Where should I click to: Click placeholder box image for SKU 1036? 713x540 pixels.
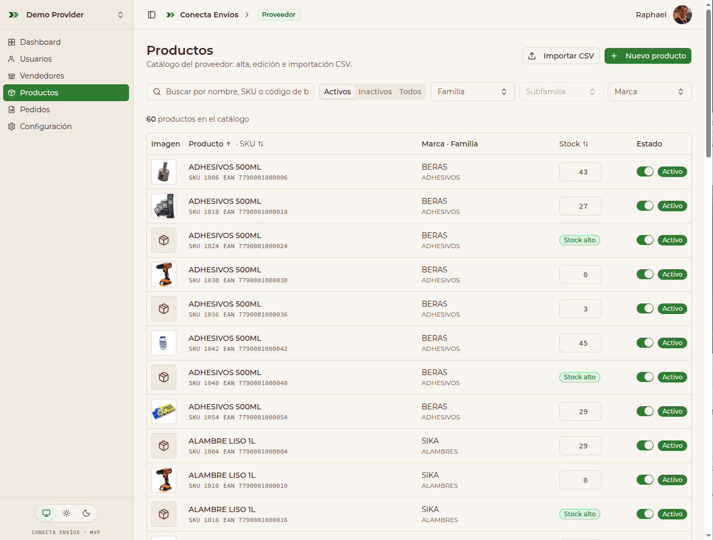point(164,309)
